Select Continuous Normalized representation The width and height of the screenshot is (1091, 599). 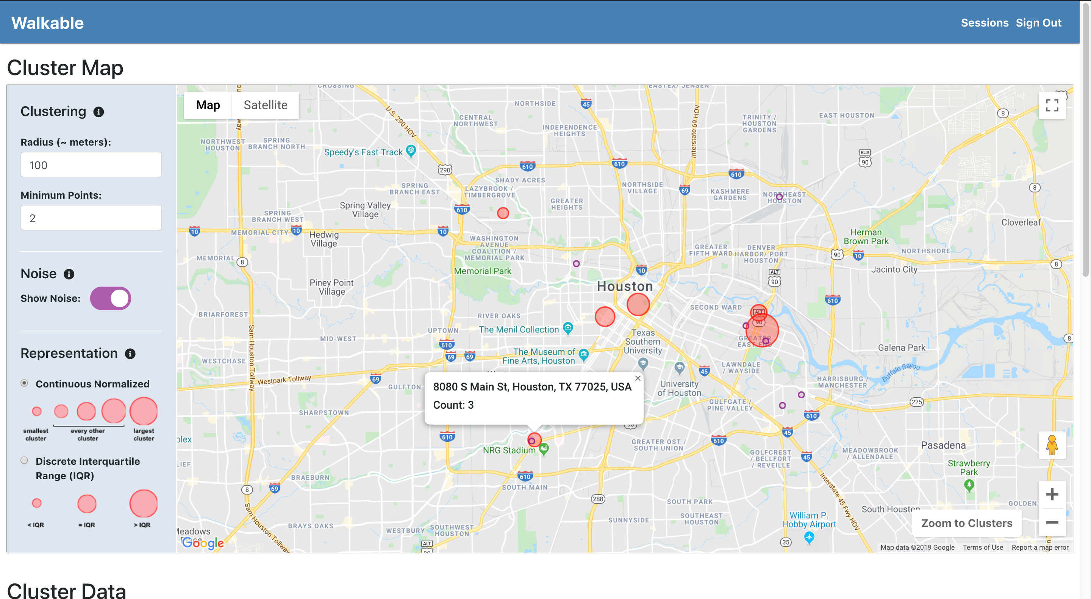[25, 383]
